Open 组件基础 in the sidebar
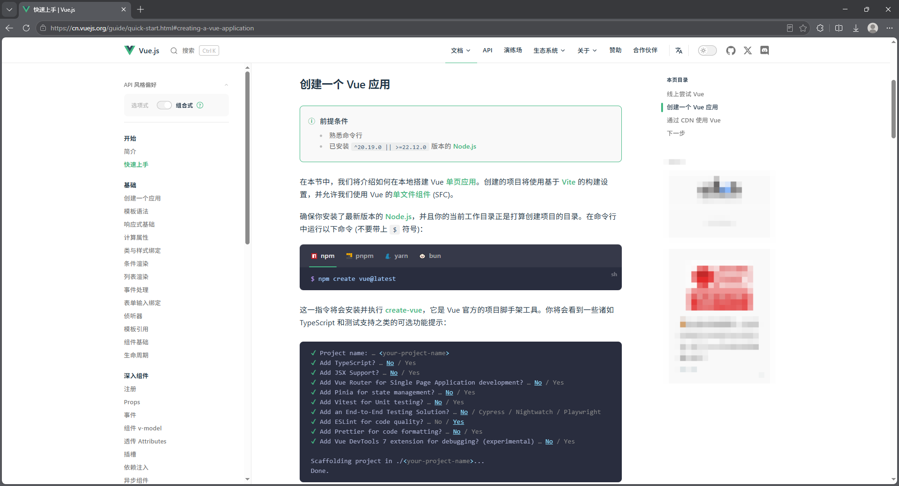This screenshot has width=899, height=486. (136, 342)
